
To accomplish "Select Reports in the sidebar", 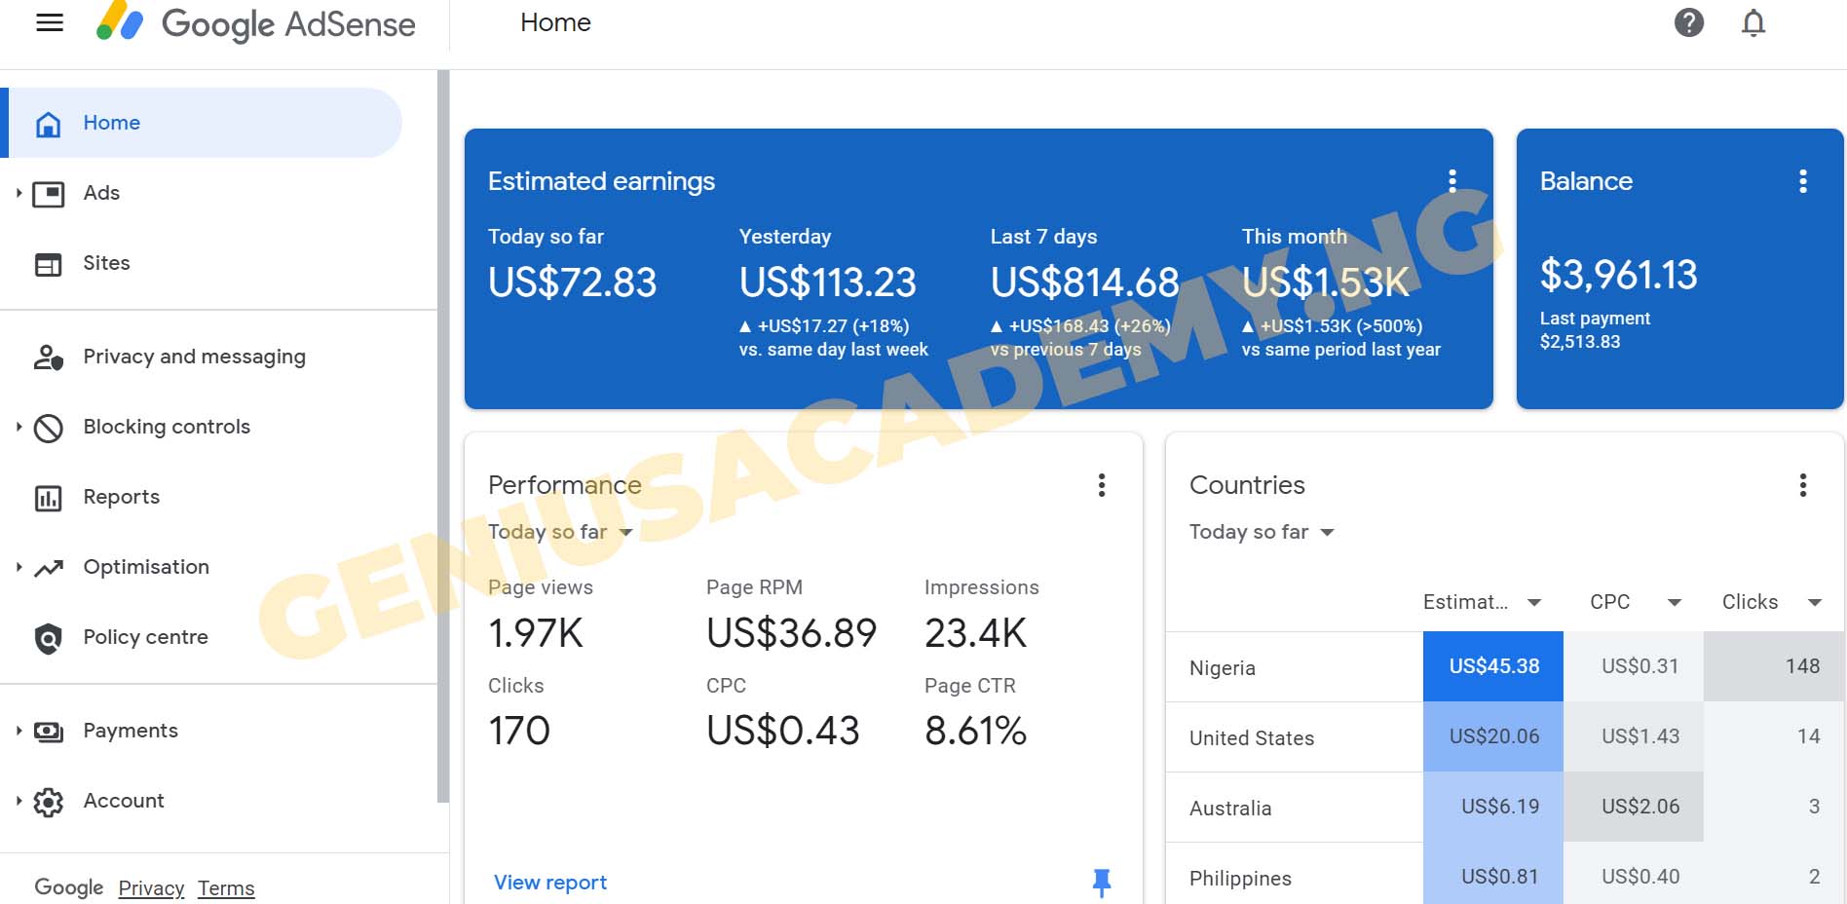I will (x=121, y=497).
